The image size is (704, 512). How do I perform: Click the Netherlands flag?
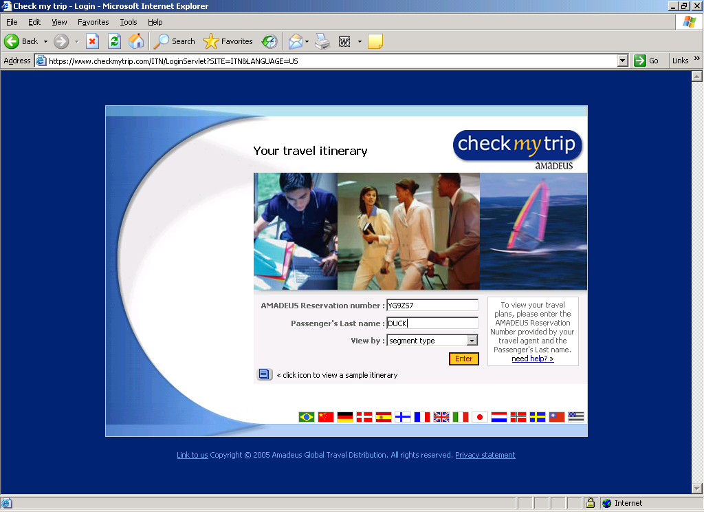click(x=499, y=417)
